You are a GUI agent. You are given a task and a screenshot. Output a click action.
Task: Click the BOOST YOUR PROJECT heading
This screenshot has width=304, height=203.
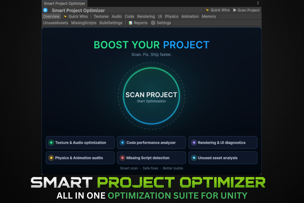pyautogui.click(x=151, y=45)
